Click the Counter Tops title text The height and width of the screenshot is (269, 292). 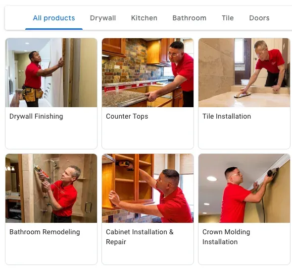127,116
